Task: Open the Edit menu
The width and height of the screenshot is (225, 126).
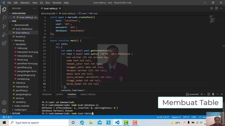Action: coord(15,3)
